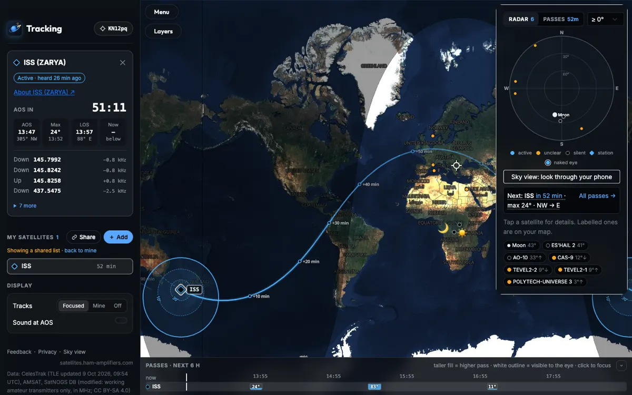This screenshot has width=632, height=395.
Task: Click the naked eye legend icon
Action: point(548,163)
